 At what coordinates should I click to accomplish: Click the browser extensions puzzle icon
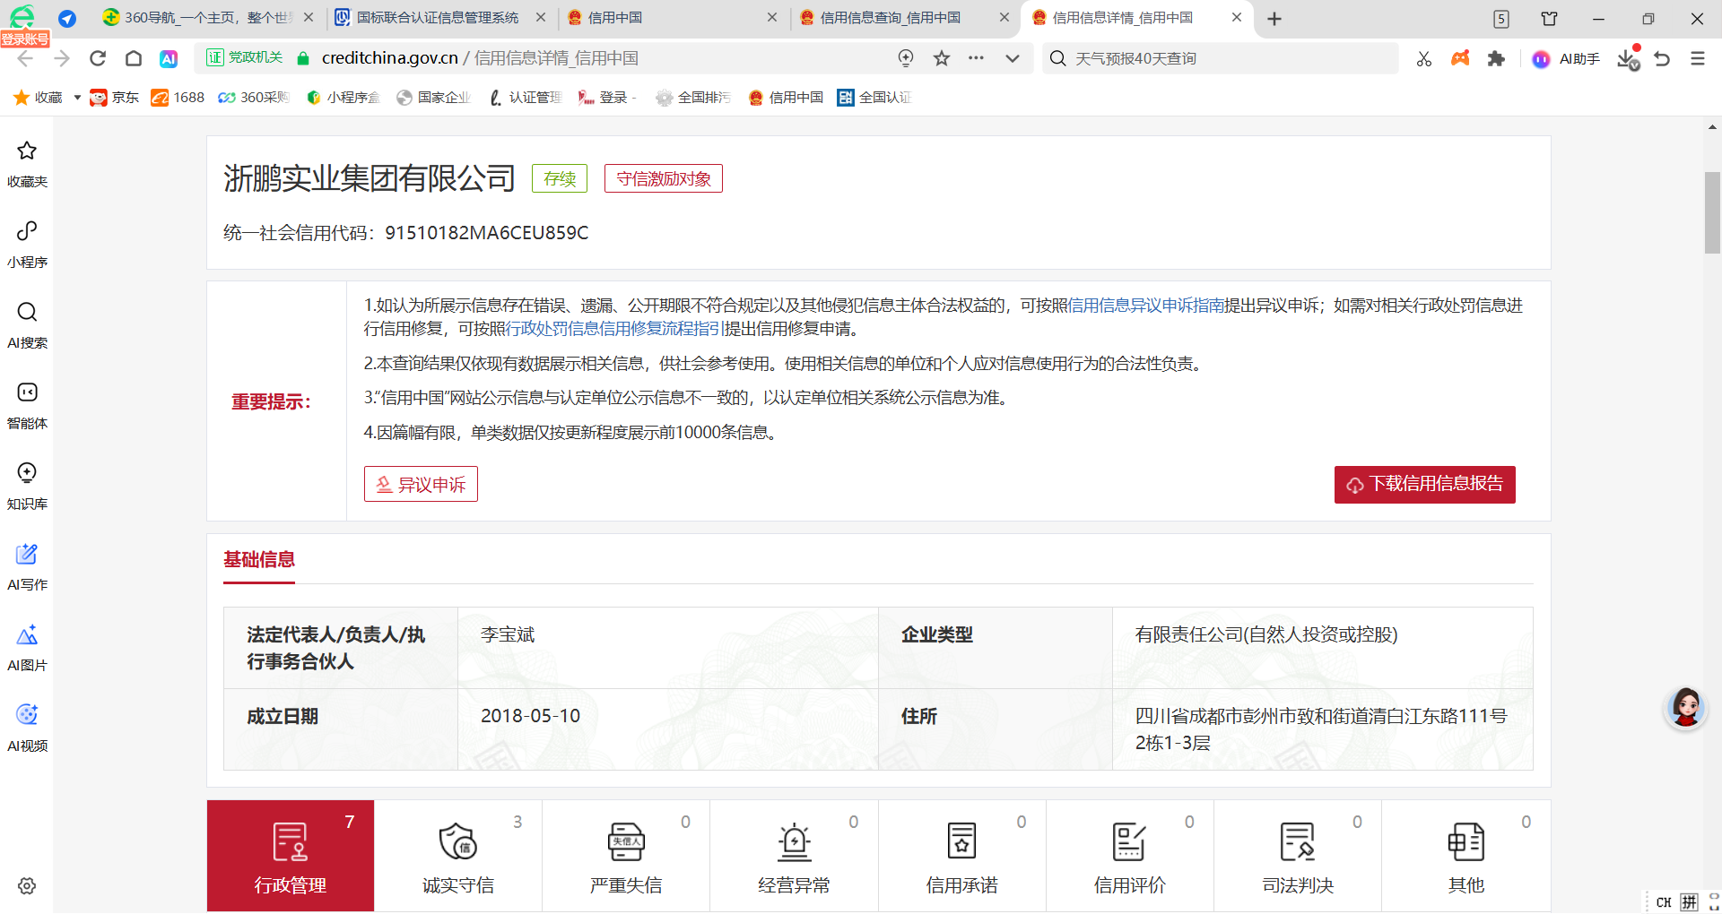[x=1496, y=58]
